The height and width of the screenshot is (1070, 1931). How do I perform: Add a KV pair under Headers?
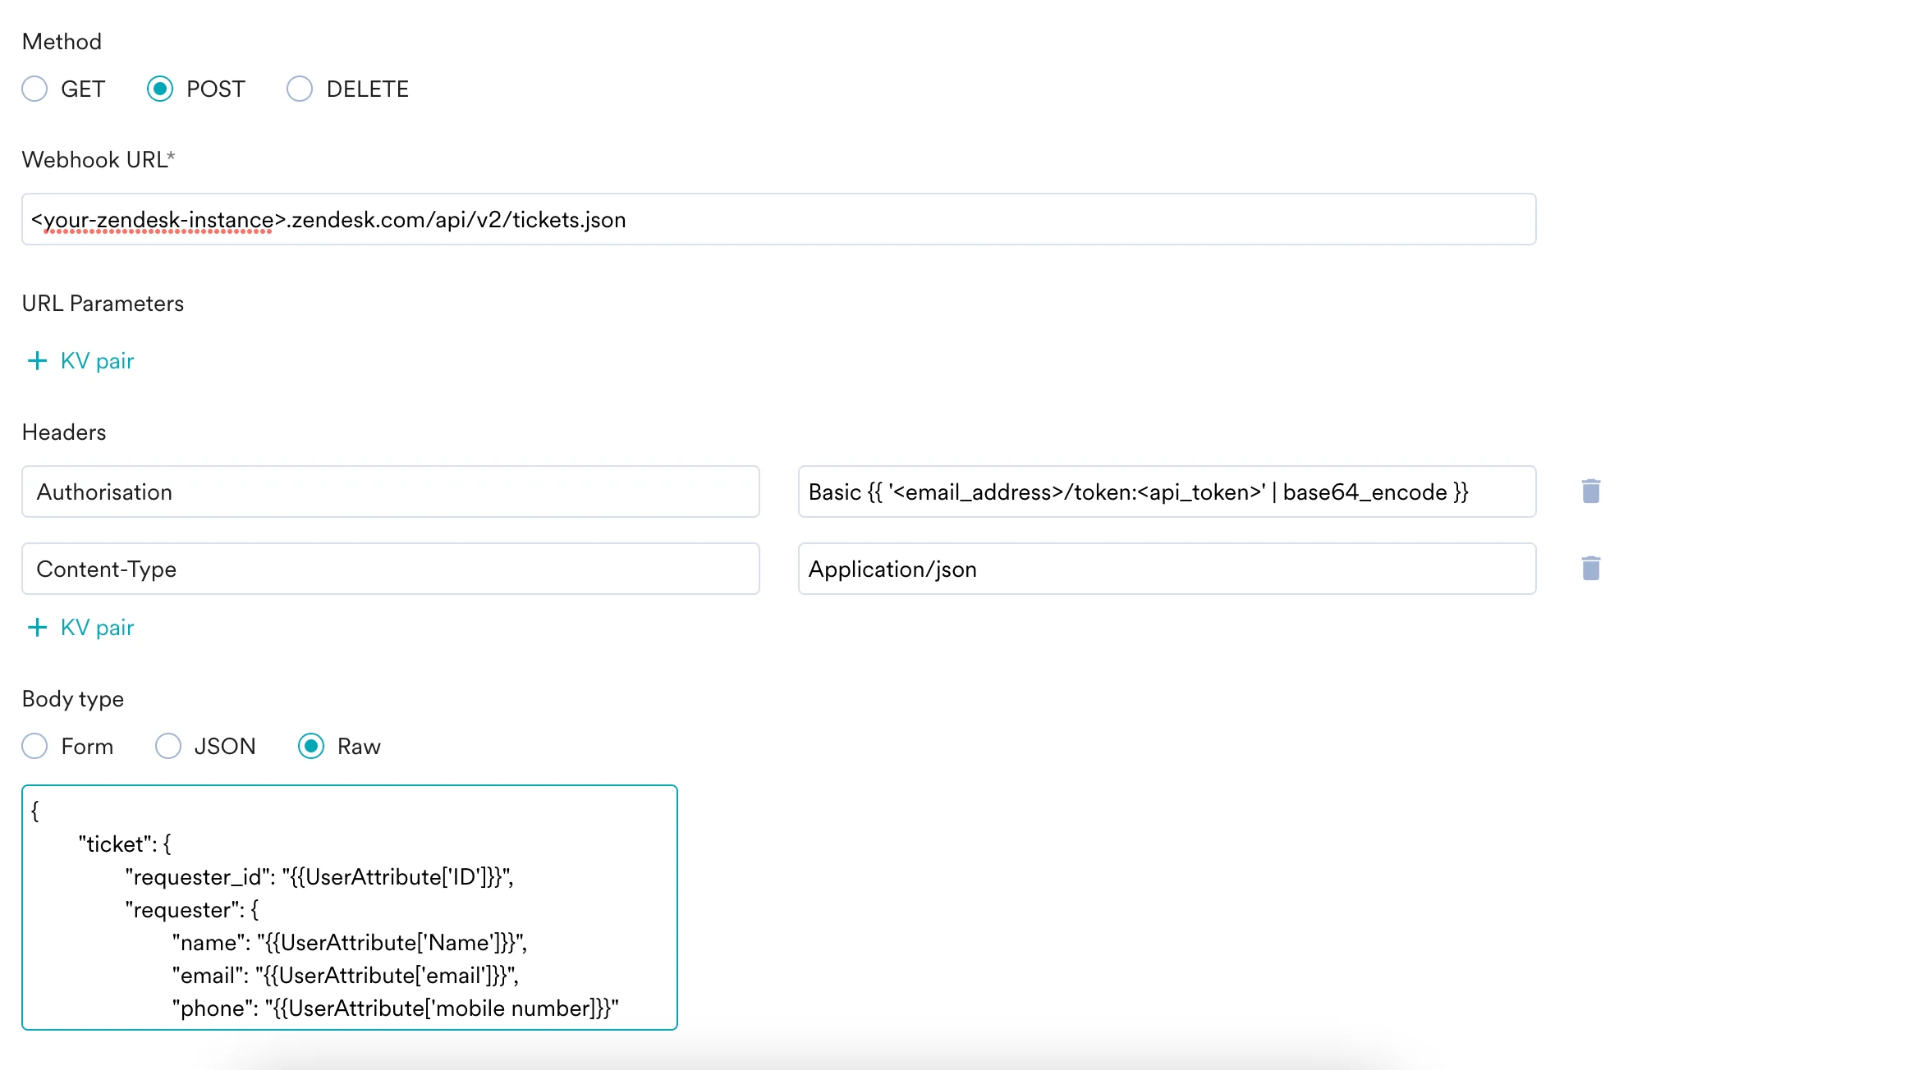pos(80,628)
